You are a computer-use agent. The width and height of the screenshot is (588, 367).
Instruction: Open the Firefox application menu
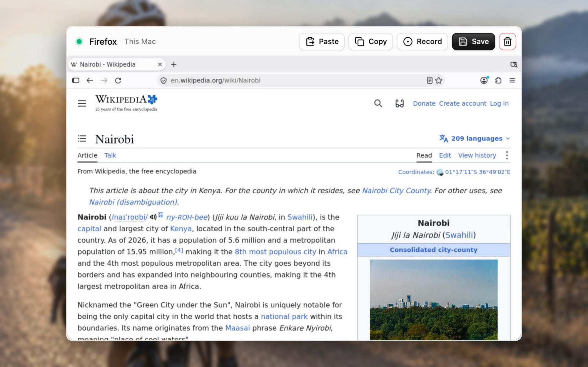pyautogui.click(x=512, y=80)
